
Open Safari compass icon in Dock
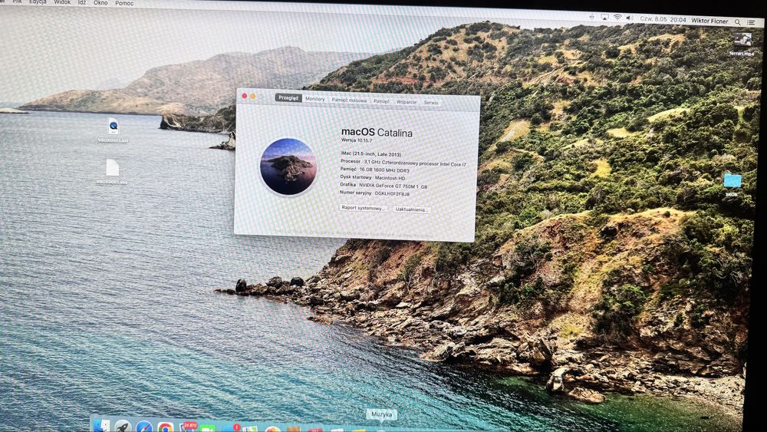pyautogui.click(x=144, y=427)
